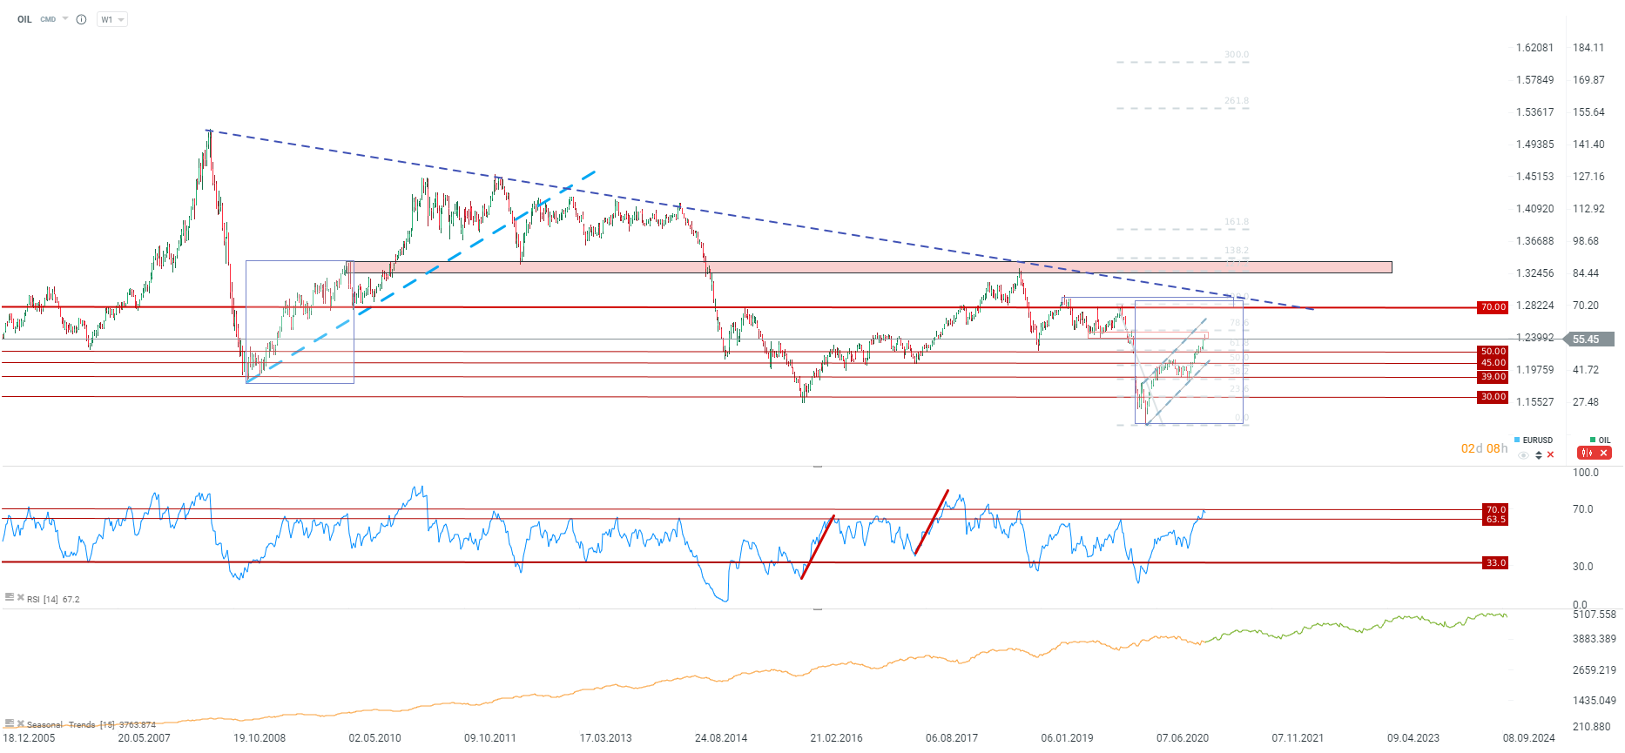Click the 07.06.2020 date on time axis
1625x753 pixels.
click(x=1183, y=738)
